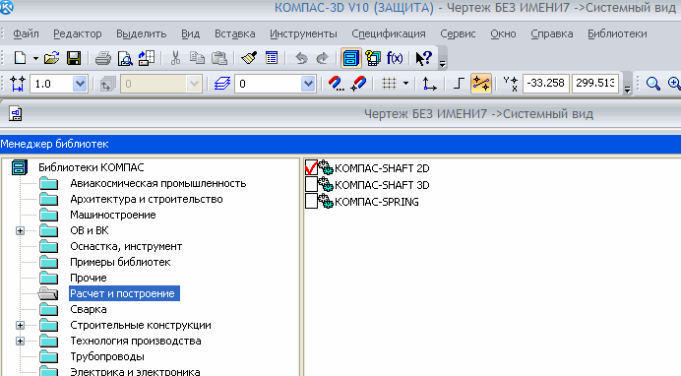681x376 pixels.
Task: Open the Инструменты menu
Action: point(303,33)
